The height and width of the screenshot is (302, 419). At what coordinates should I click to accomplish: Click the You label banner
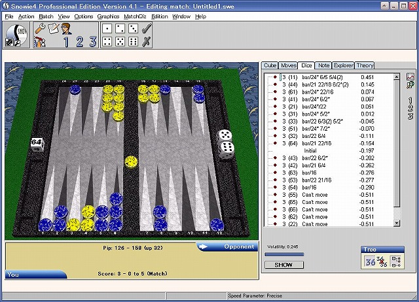point(35,275)
